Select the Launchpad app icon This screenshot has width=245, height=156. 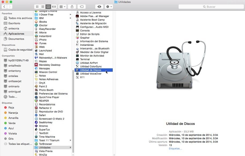(x=36, y=51)
